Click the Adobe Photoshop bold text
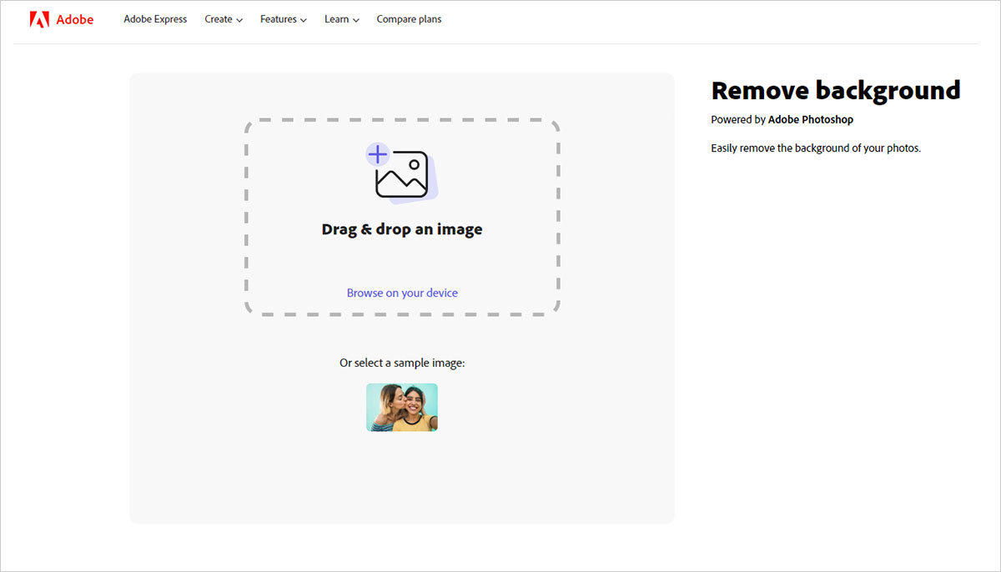1001x572 pixels. [x=811, y=119]
